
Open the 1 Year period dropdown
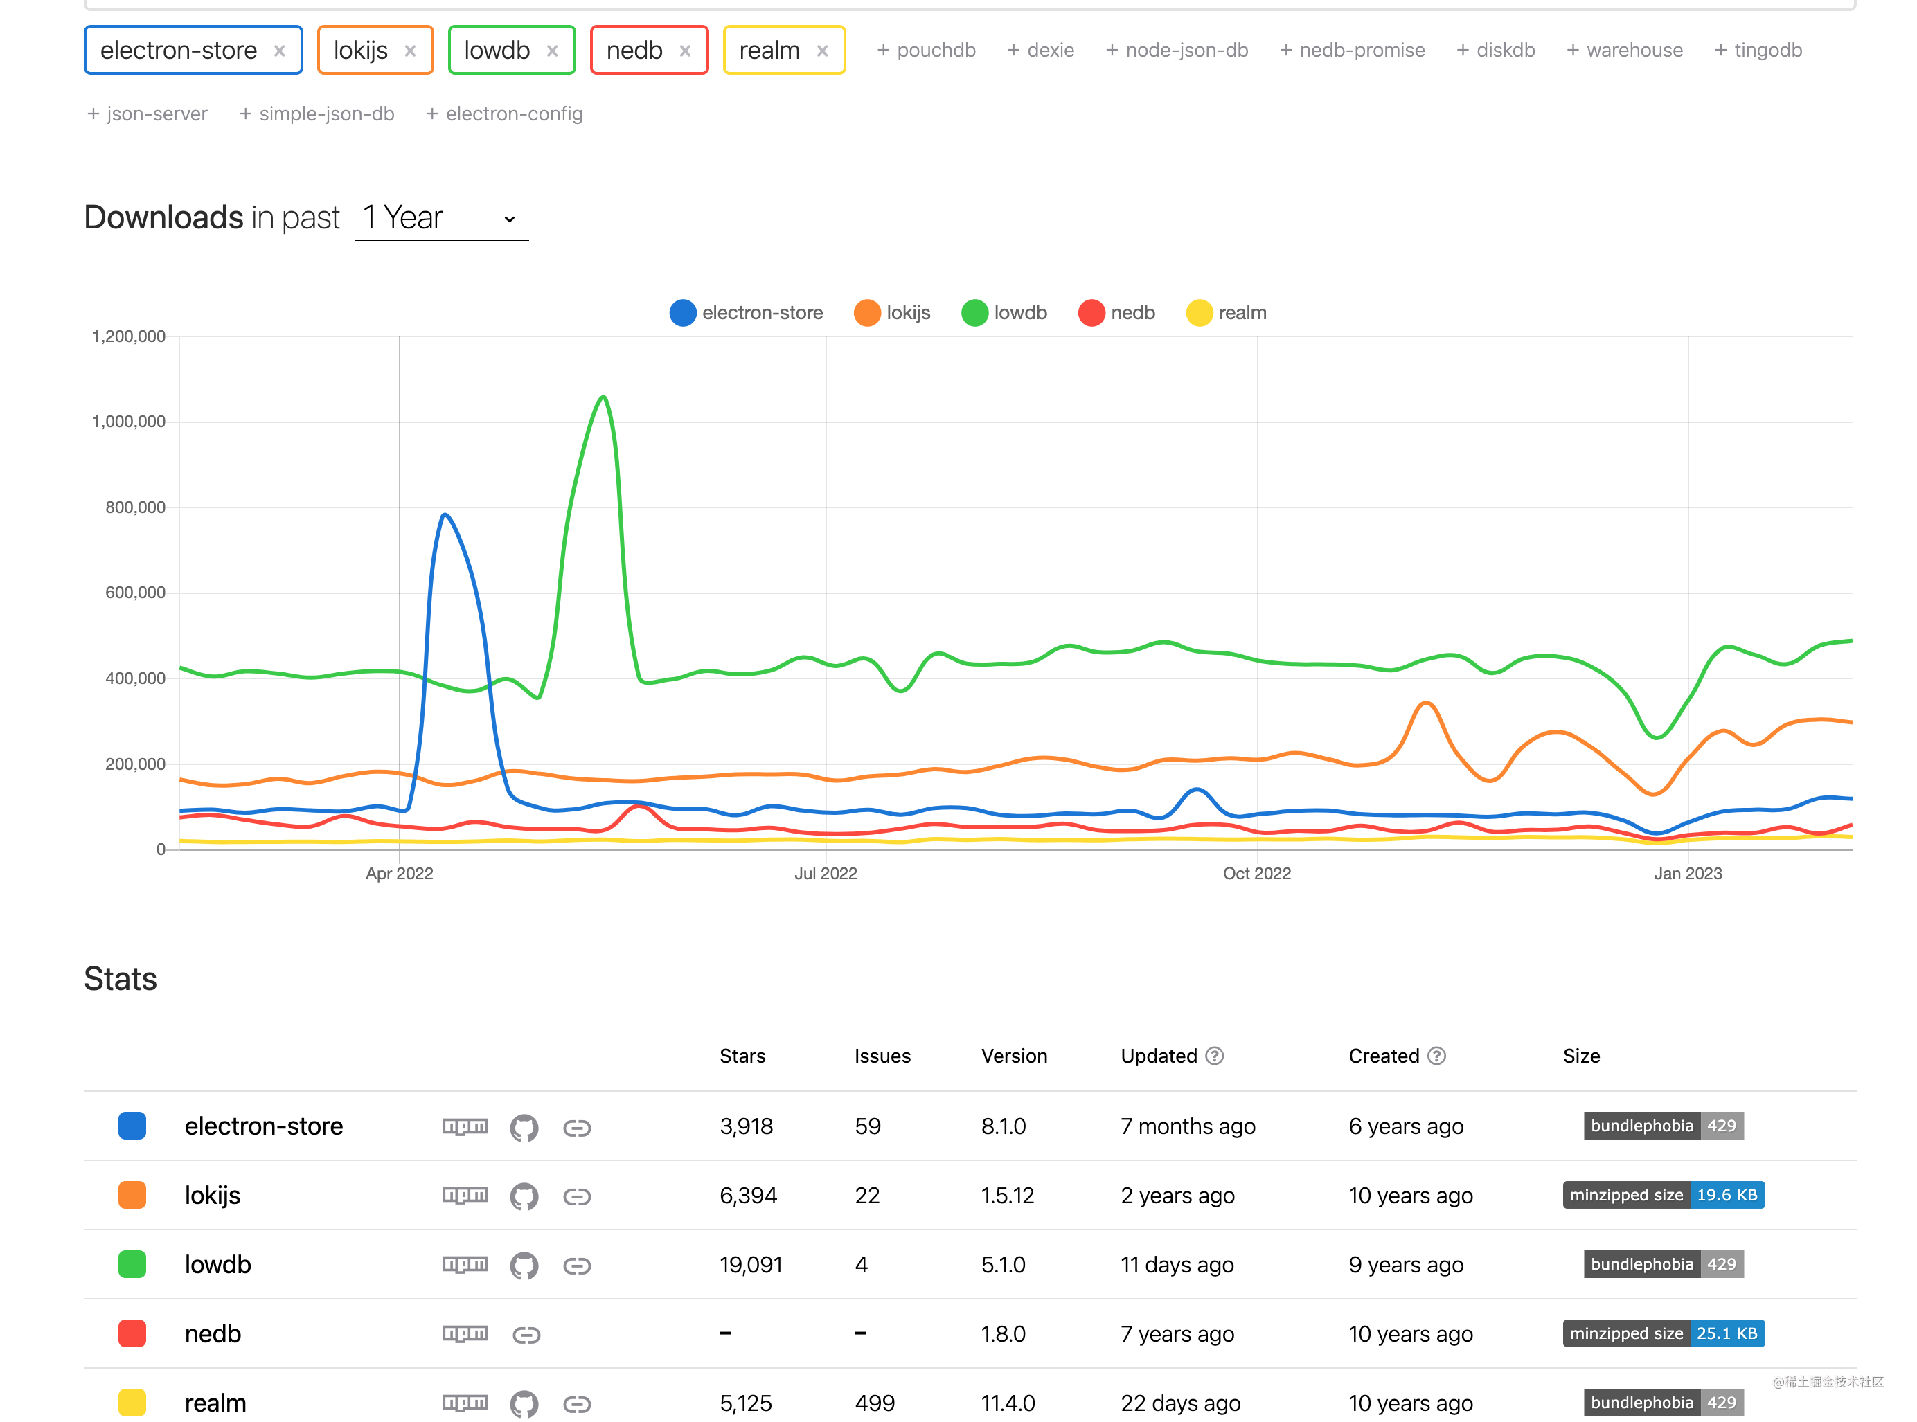[441, 218]
